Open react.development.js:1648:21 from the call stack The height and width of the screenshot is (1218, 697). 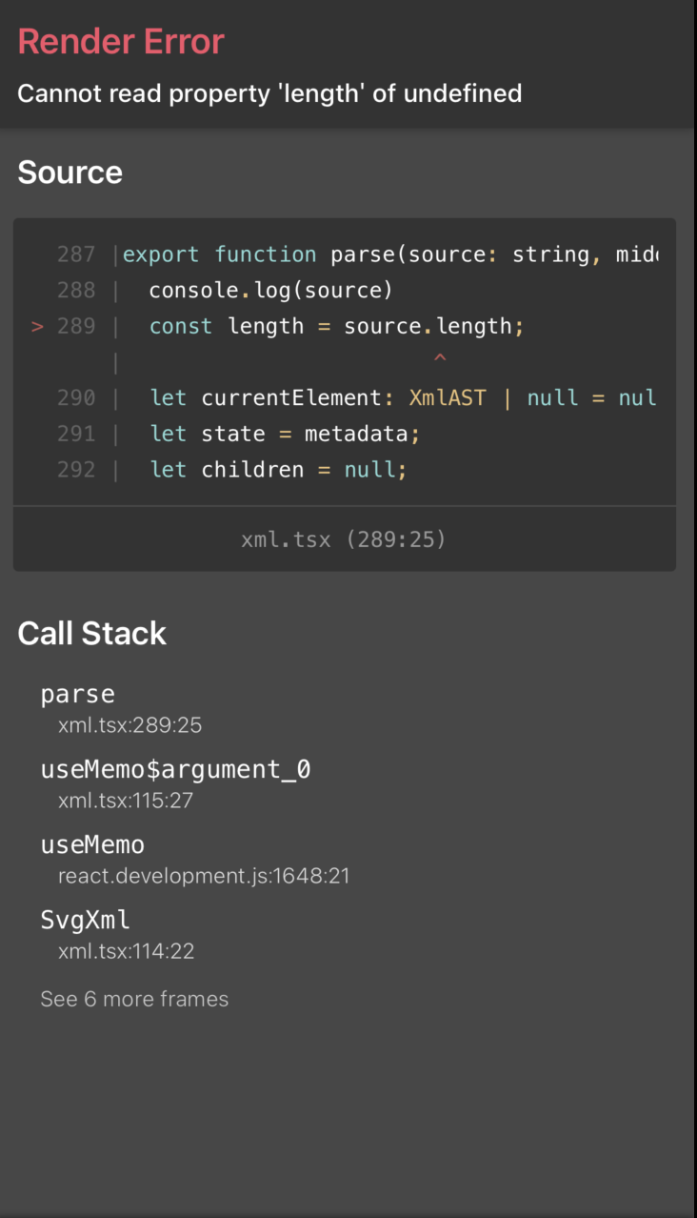point(205,876)
